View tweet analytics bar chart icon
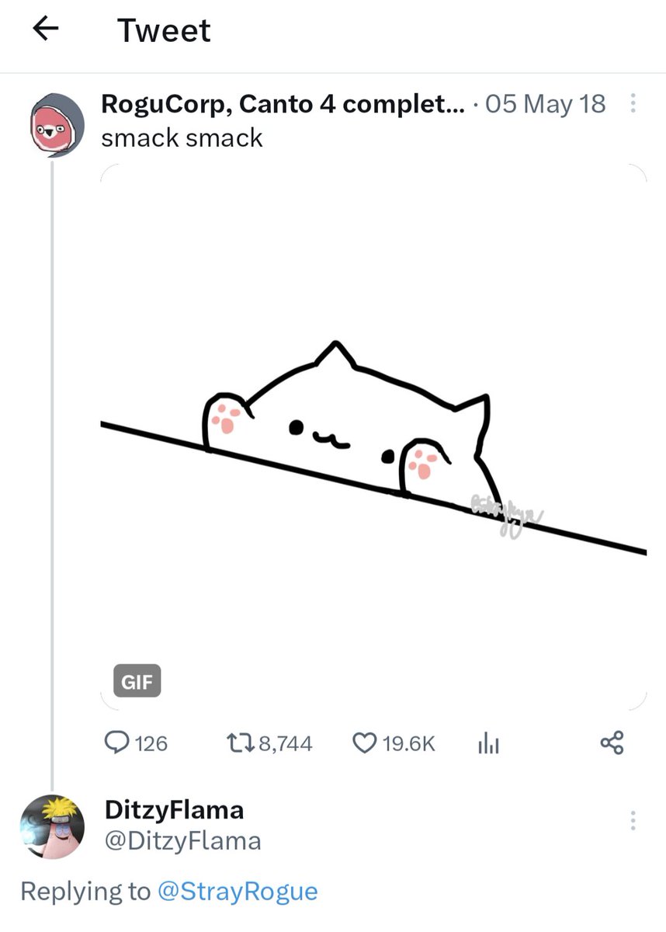This screenshot has height=932, width=666. [x=487, y=743]
